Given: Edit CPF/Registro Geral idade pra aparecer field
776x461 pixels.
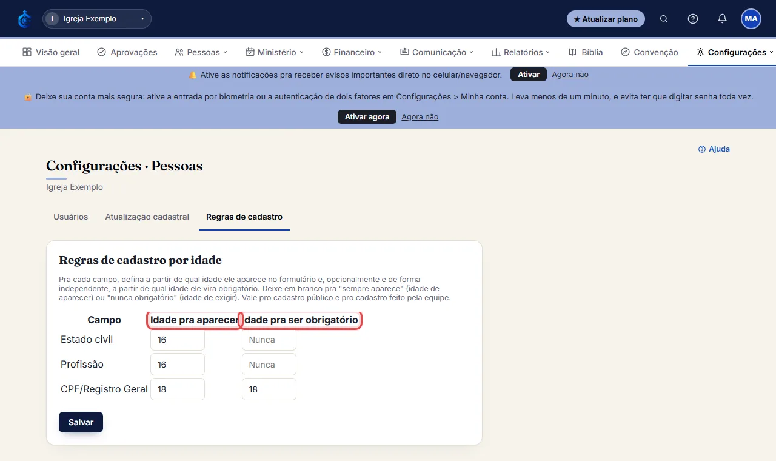Looking at the screenshot, I should [x=178, y=389].
